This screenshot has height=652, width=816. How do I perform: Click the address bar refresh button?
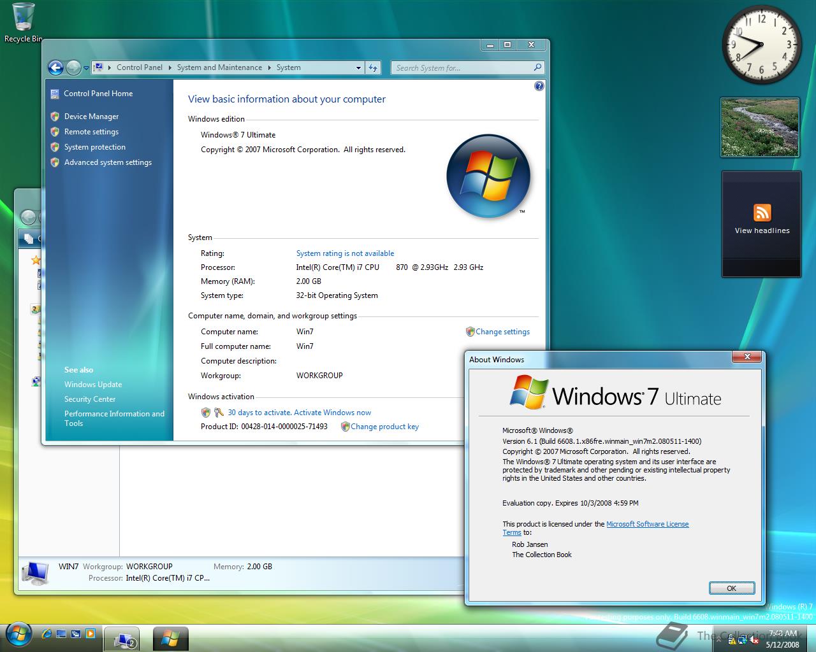pos(373,67)
